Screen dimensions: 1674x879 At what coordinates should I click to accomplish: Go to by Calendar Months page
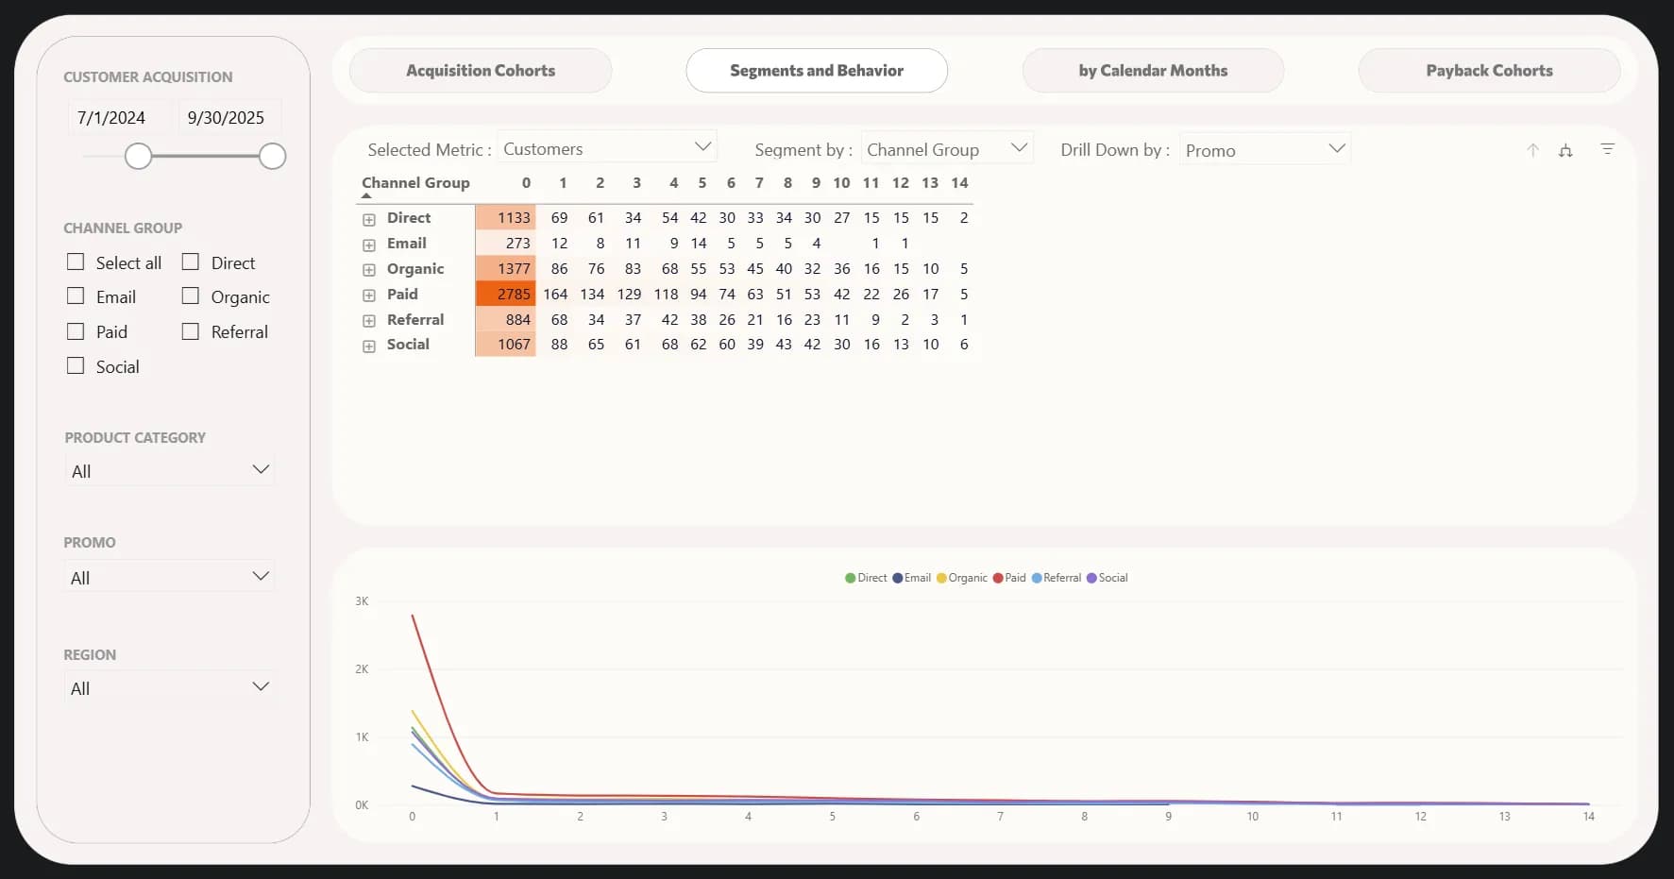(x=1152, y=71)
